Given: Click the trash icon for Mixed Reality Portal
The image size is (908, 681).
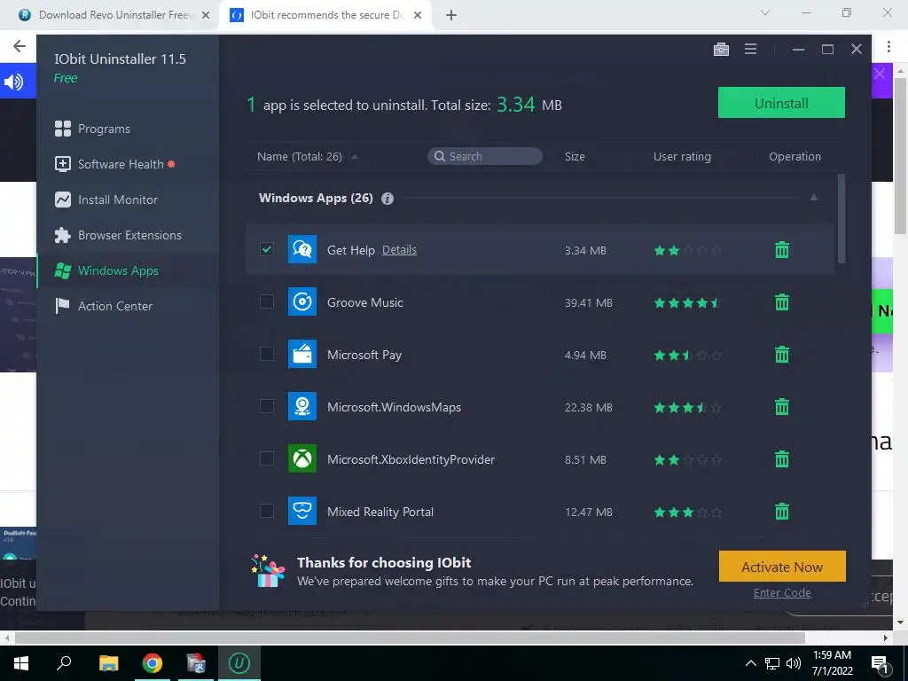Looking at the screenshot, I should click(782, 512).
